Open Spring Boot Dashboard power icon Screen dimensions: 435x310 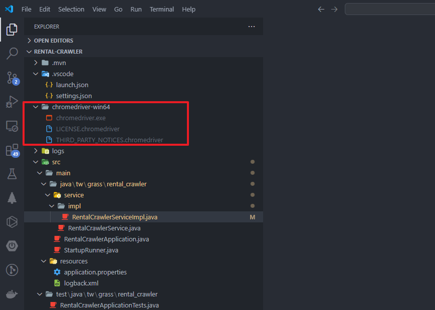12,246
